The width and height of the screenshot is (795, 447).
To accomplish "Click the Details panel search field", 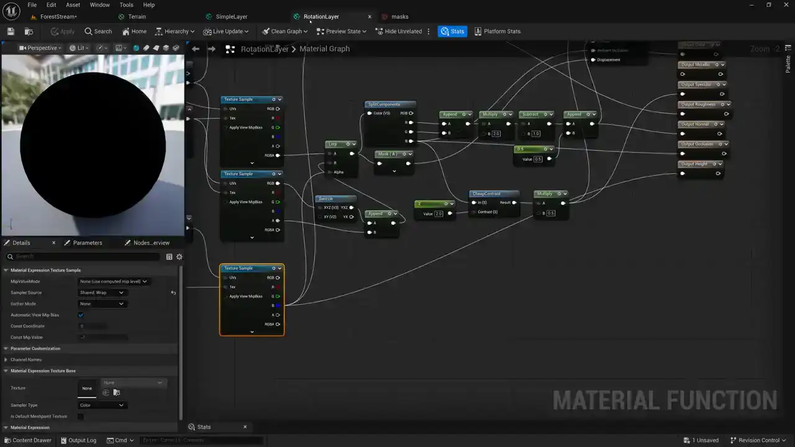I will (87, 257).
